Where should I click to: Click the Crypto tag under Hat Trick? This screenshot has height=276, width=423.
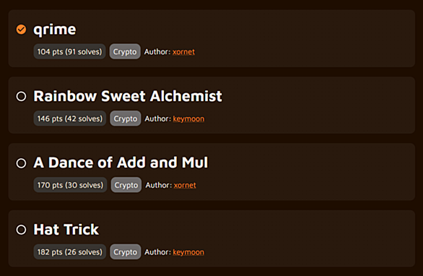click(x=125, y=252)
